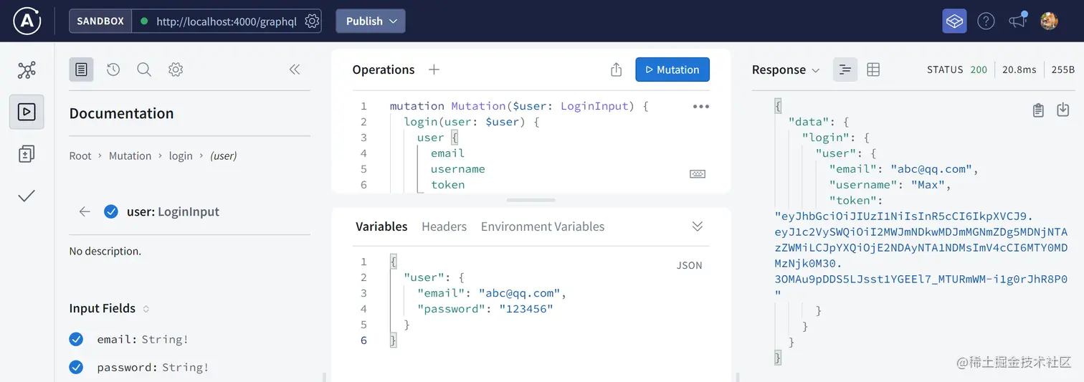
Task: Click the Apollo logo icon
Action: [x=27, y=21]
